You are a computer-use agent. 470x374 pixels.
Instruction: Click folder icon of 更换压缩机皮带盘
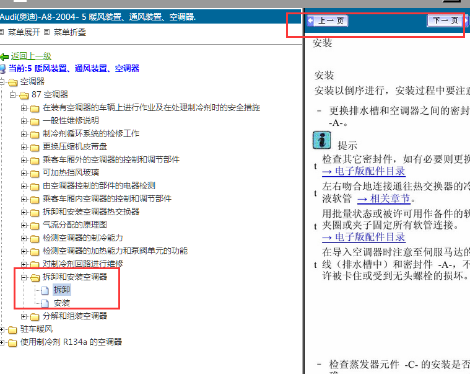point(35,148)
